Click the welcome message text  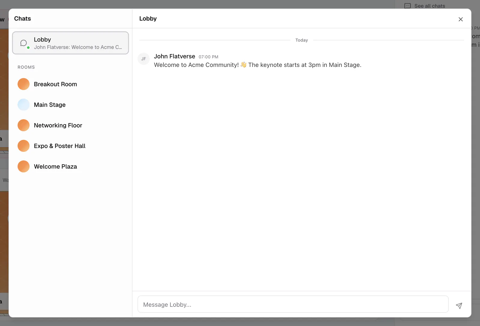(x=258, y=65)
